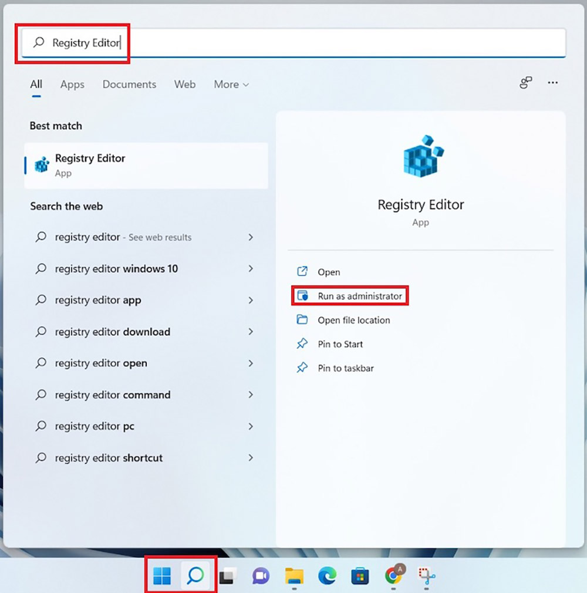Click 'registry editor pc' suggestion text
587x593 pixels.
tap(95, 426)
